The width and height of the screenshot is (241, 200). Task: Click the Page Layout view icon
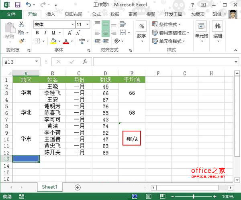(149, 196)
